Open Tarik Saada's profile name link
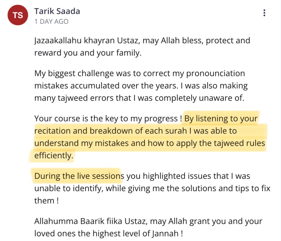Image resolution: width=281 pixels, height=241 pixels. 57,11
